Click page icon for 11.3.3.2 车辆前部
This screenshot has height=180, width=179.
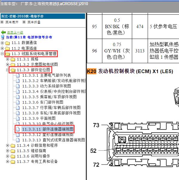click(18, 81)
